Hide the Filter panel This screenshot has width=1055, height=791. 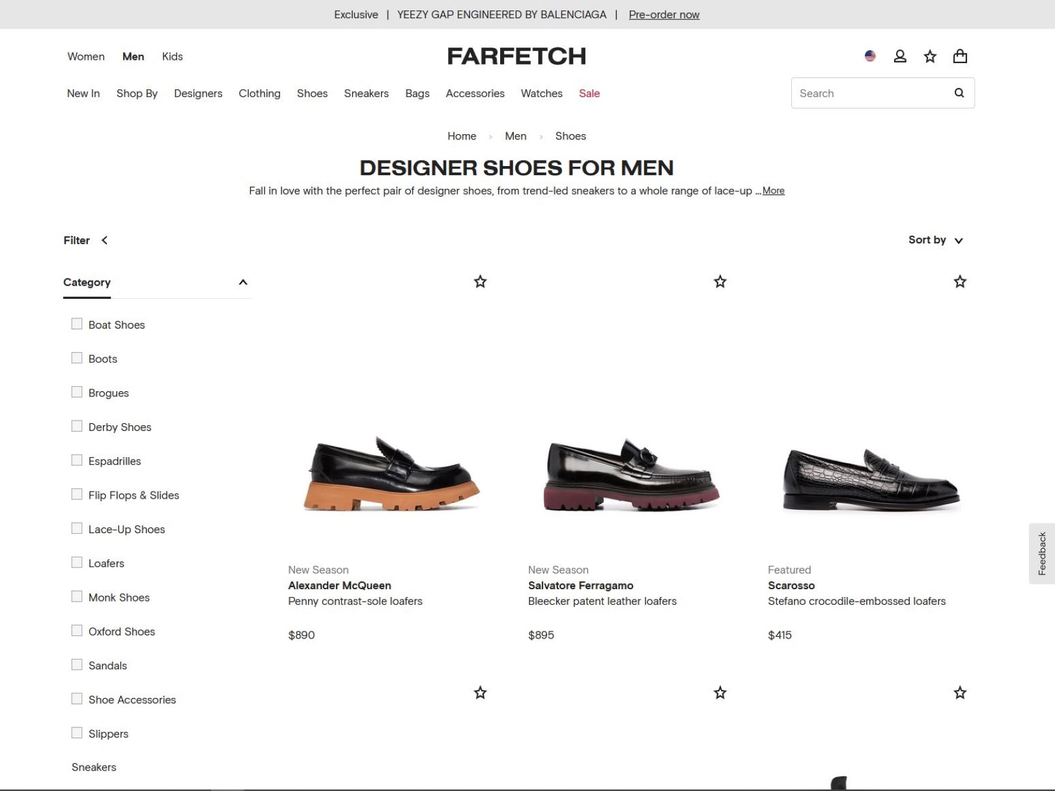85,240
